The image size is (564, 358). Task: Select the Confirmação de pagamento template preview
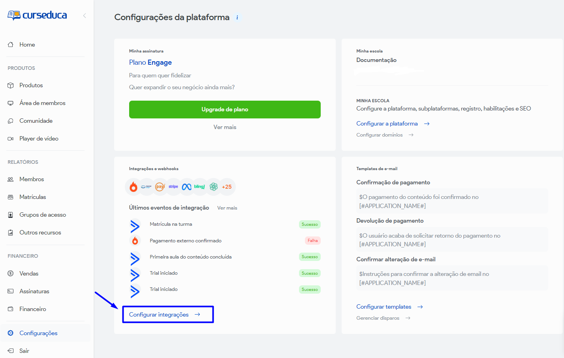(452, 201)
